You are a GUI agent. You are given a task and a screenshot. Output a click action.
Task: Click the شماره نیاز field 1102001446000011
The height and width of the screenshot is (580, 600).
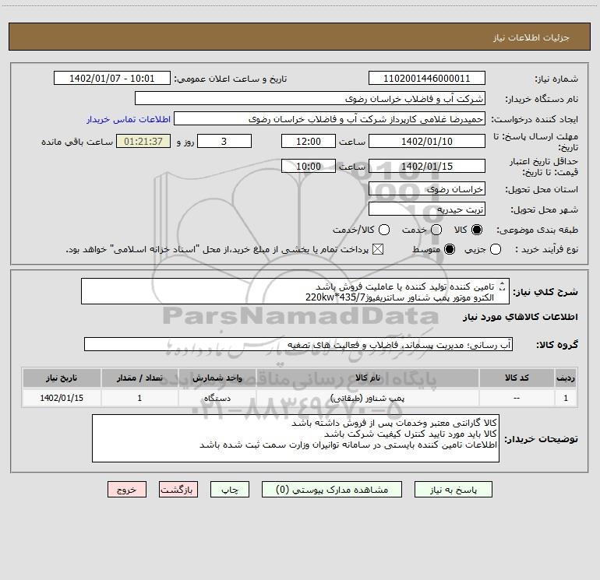[427, 78]
